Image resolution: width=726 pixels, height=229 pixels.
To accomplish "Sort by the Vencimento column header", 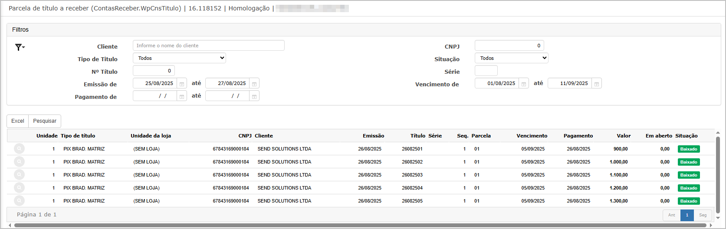I will pyautogui.click(x=532, y=136).
